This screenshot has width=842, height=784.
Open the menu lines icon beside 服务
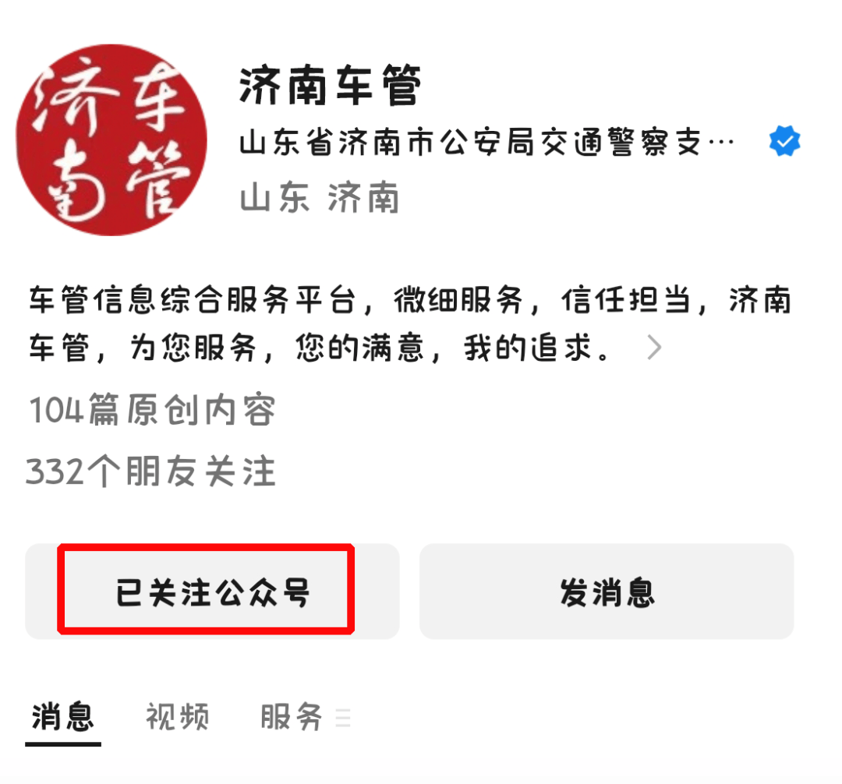click(342, 718)
